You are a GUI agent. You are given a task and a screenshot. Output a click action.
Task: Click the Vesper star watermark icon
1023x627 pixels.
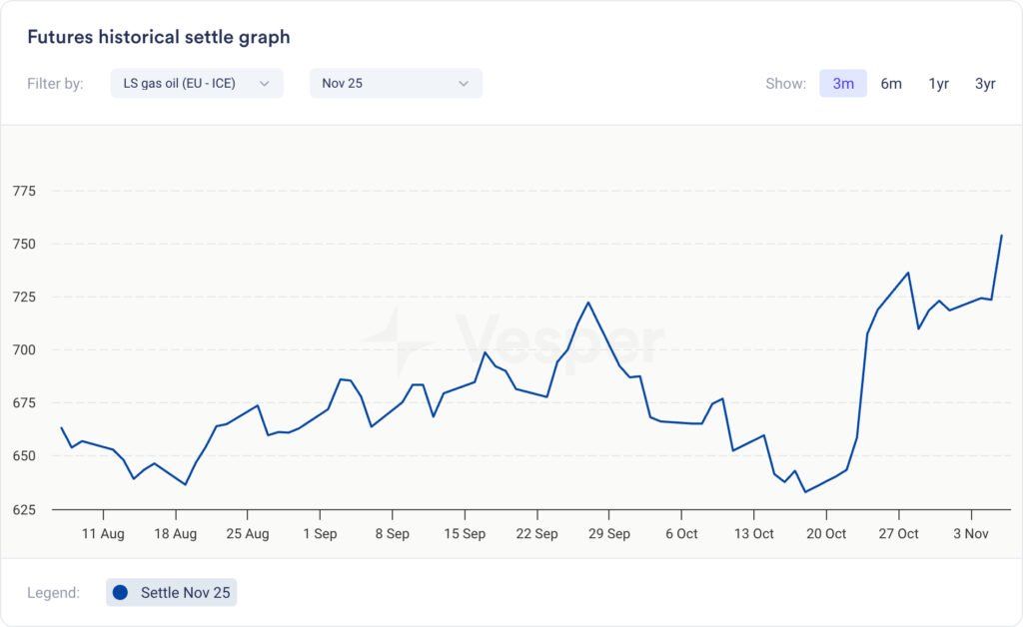(397, 339)
